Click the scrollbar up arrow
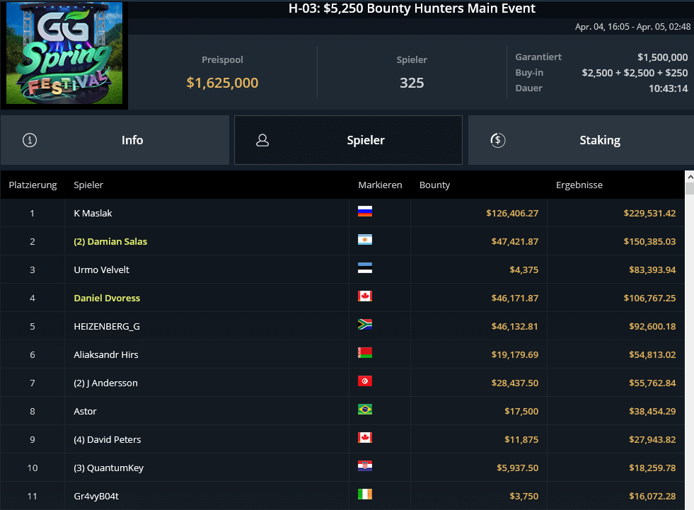 pyautogui.click(x=690, y=177)
